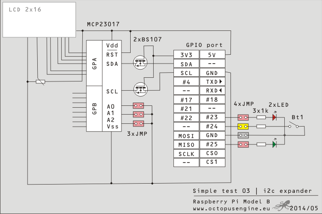Click the SCLK pin cell
Screen dimensions: 322x214
coord(186,154)
